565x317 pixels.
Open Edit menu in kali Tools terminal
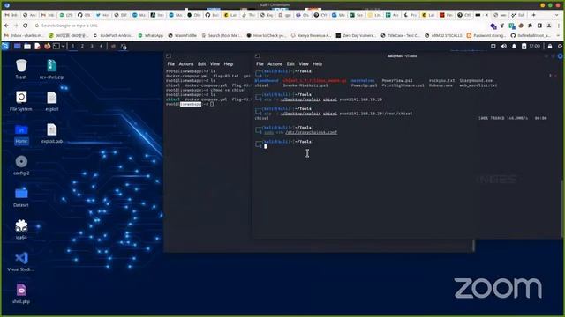click(x=290, y=64)
